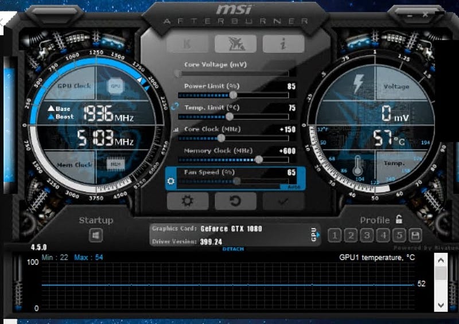Select profile slot 1
Image resolution: width=459 pixels, height=324 pixels.
point(335,235)
